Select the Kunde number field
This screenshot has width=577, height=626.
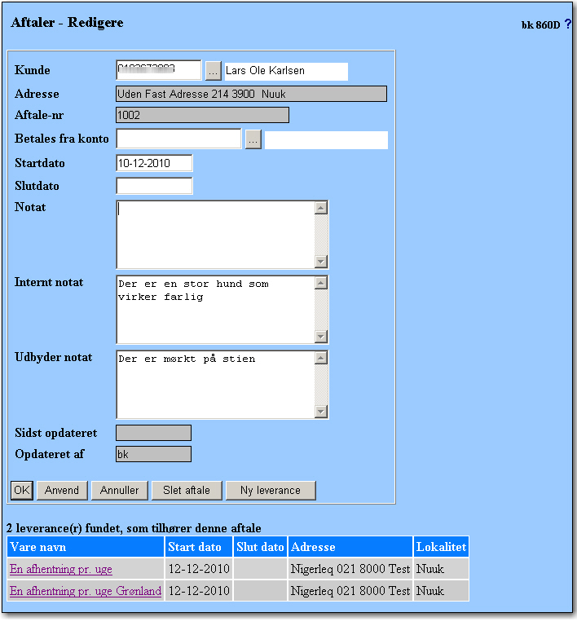click(158, 71)
